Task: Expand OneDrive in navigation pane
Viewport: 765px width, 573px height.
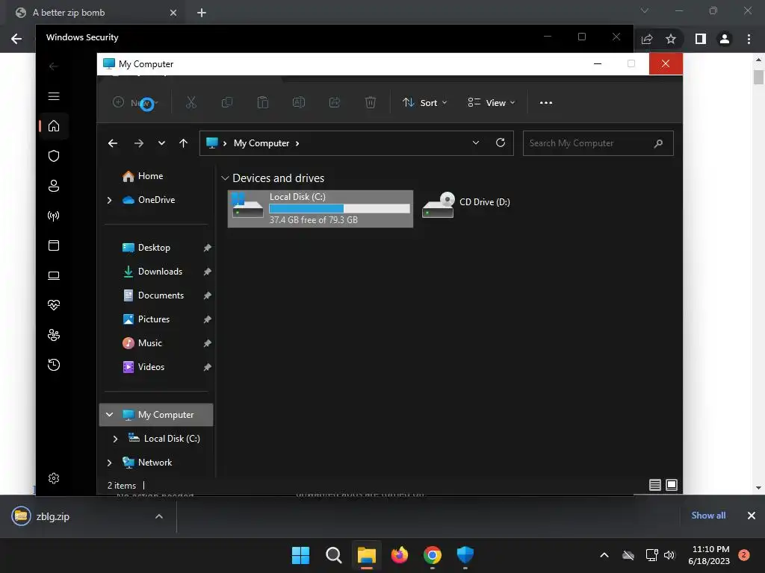Action: click(109, 200)
